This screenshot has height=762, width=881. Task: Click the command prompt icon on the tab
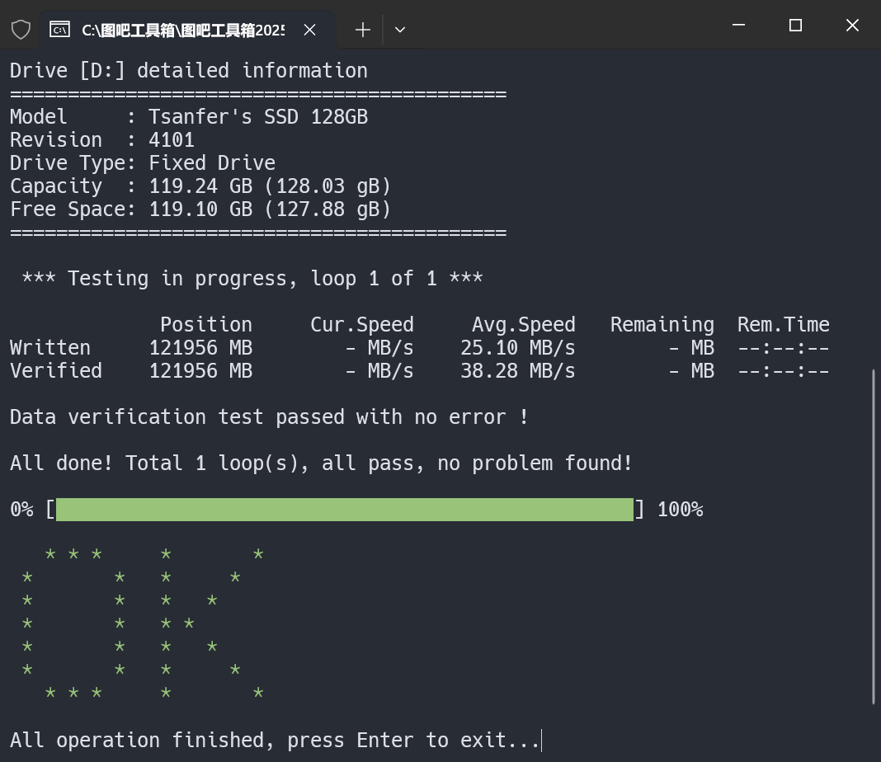pos(59,30)
